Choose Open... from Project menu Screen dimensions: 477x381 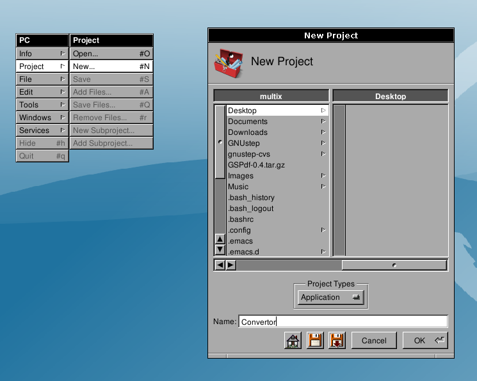click(x=111, y=54)
